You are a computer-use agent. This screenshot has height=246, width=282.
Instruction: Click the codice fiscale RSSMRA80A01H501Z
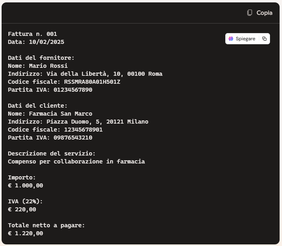[x=92, y=82]
